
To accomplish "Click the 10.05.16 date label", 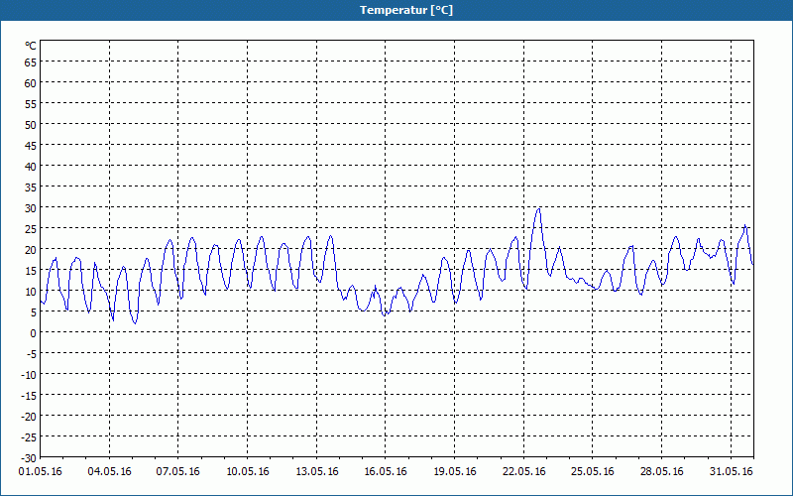I will [x=247, y=472].
